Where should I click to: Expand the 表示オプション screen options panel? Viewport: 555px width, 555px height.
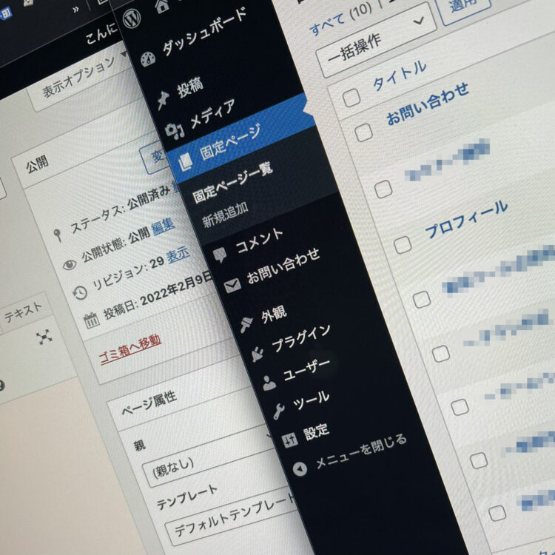click(x=81, y=78)
